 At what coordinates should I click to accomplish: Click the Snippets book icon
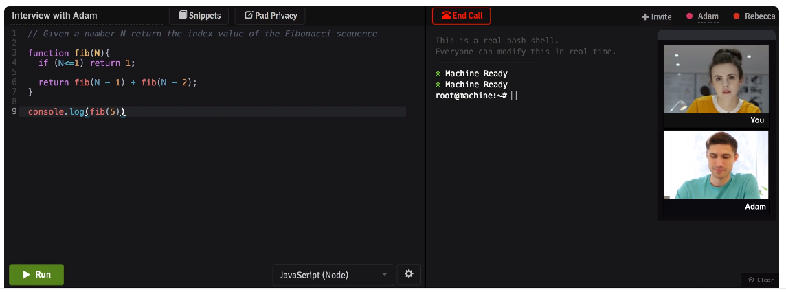tap(183, 16)
